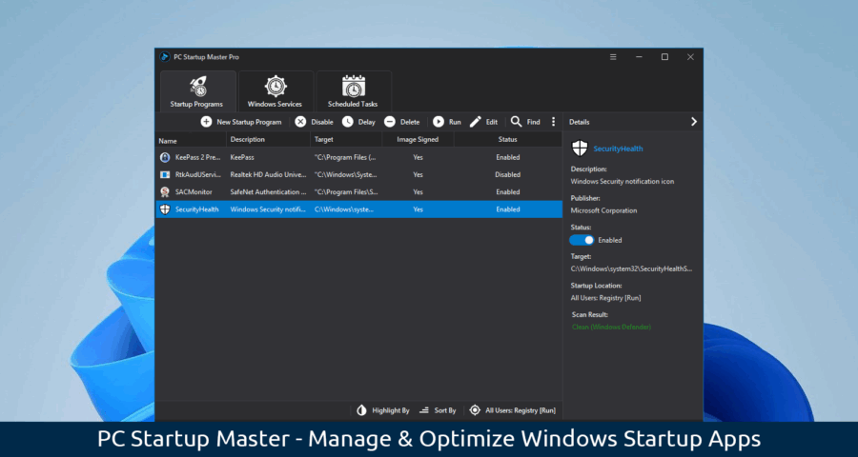Open the Sort By menu
Viewport: 858px width, 457px height.
(x=438, y=410)
